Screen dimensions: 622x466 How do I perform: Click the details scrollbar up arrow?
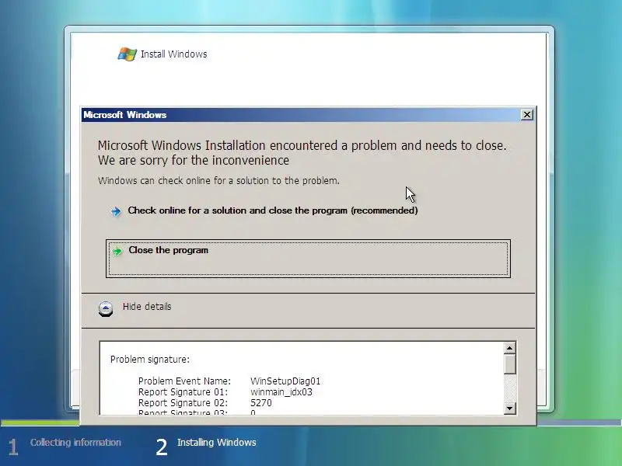click(510, 348)
